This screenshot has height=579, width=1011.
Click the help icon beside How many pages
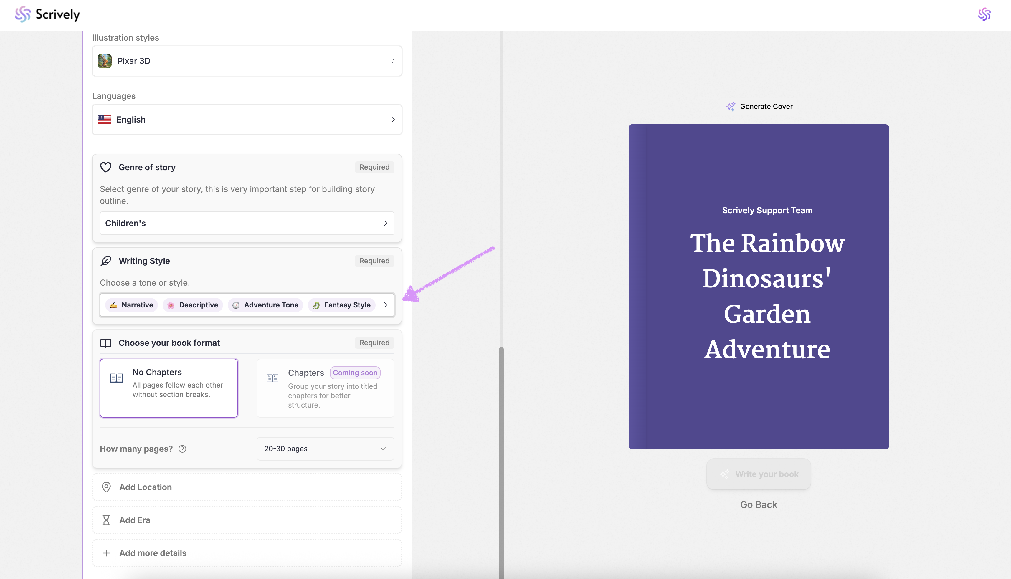pos(182,449)
